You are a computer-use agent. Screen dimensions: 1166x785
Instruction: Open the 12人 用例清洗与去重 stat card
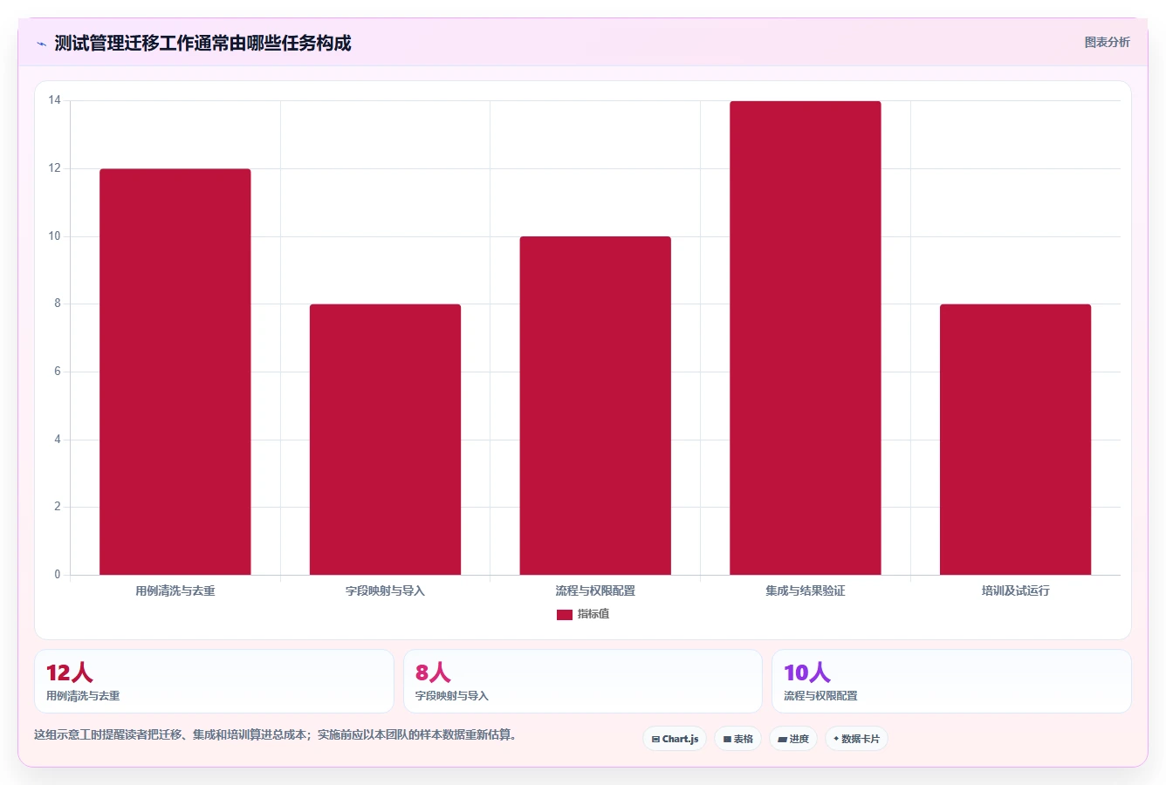[214, 681]
